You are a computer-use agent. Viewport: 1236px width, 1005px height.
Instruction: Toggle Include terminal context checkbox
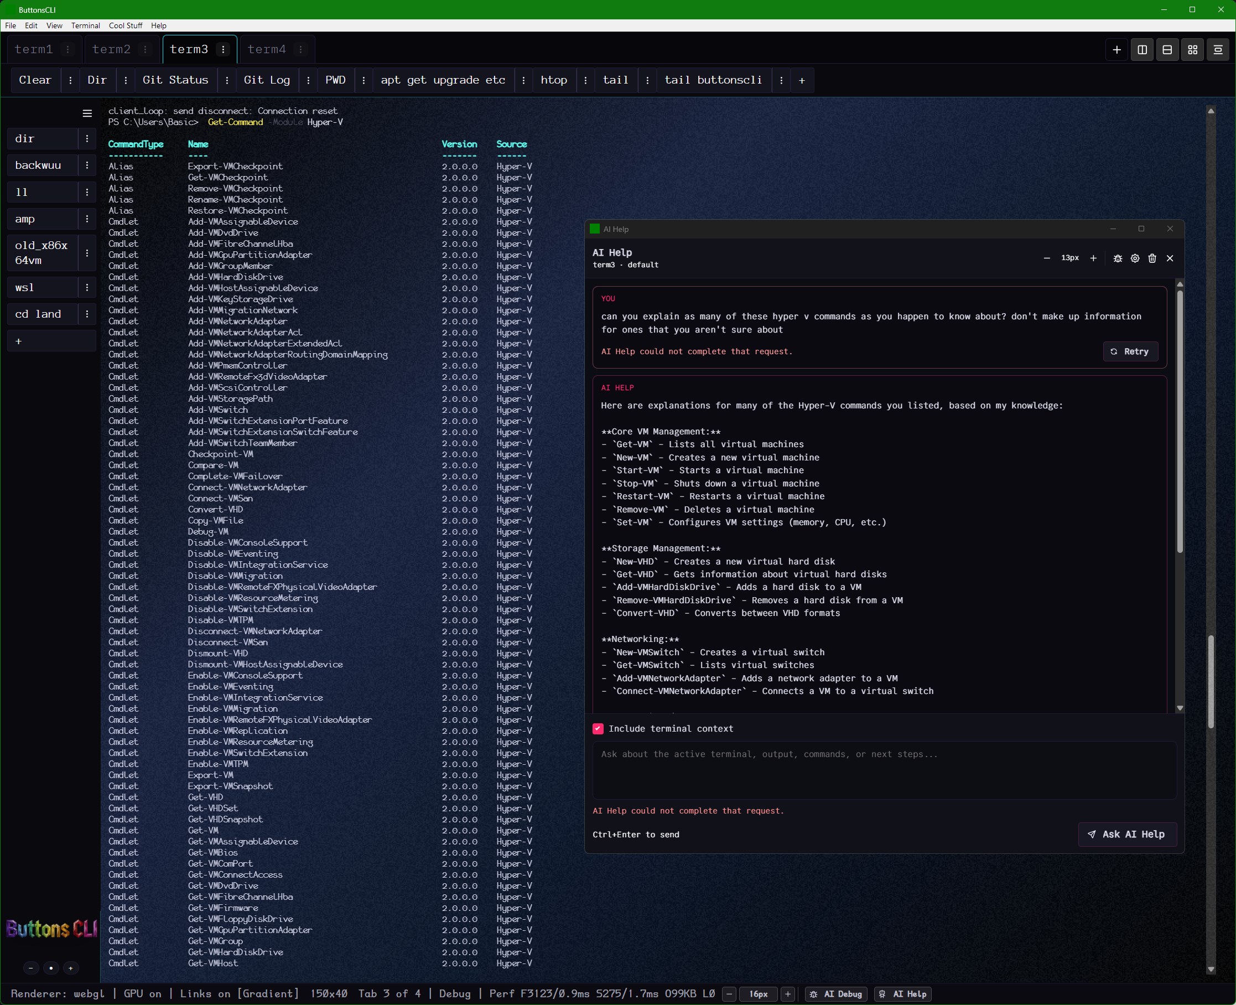pyautogui.click(x=598, y=729)
